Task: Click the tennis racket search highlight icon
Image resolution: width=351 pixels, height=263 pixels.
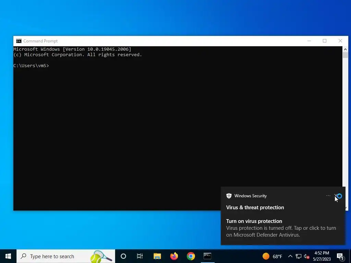Action: [101, 256]
